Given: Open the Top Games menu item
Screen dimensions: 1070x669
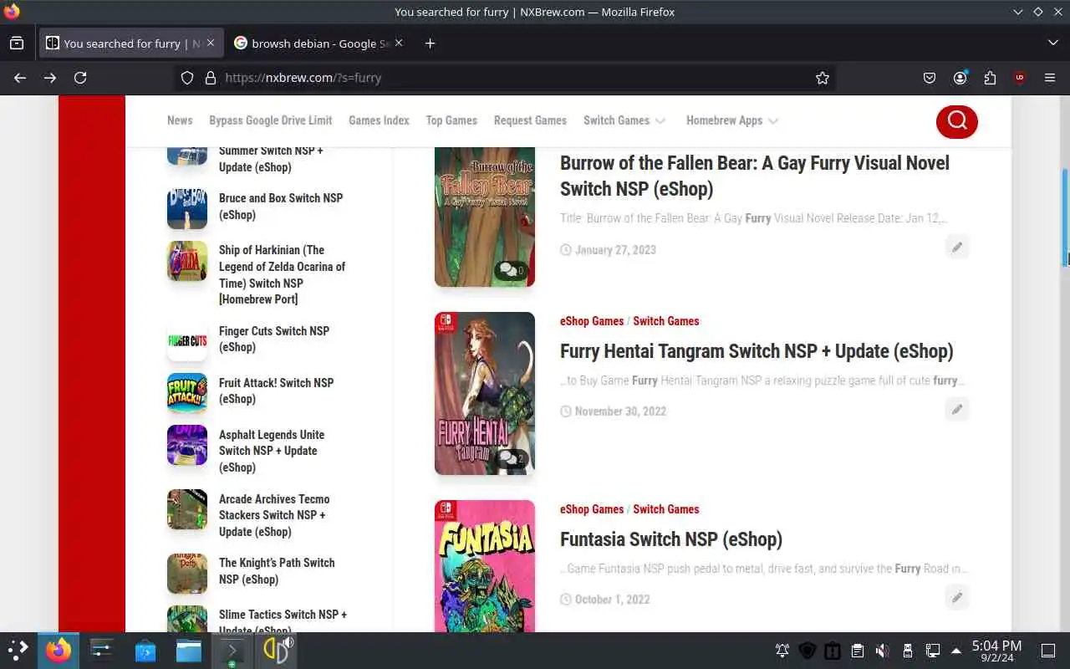Looking at the screenshot, I should [x=451, y=120].
